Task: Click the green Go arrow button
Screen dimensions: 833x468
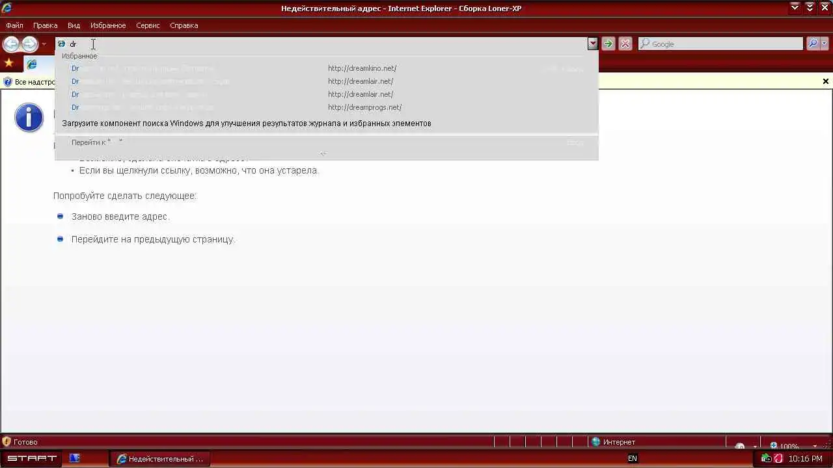Action: tap(608, 44)
